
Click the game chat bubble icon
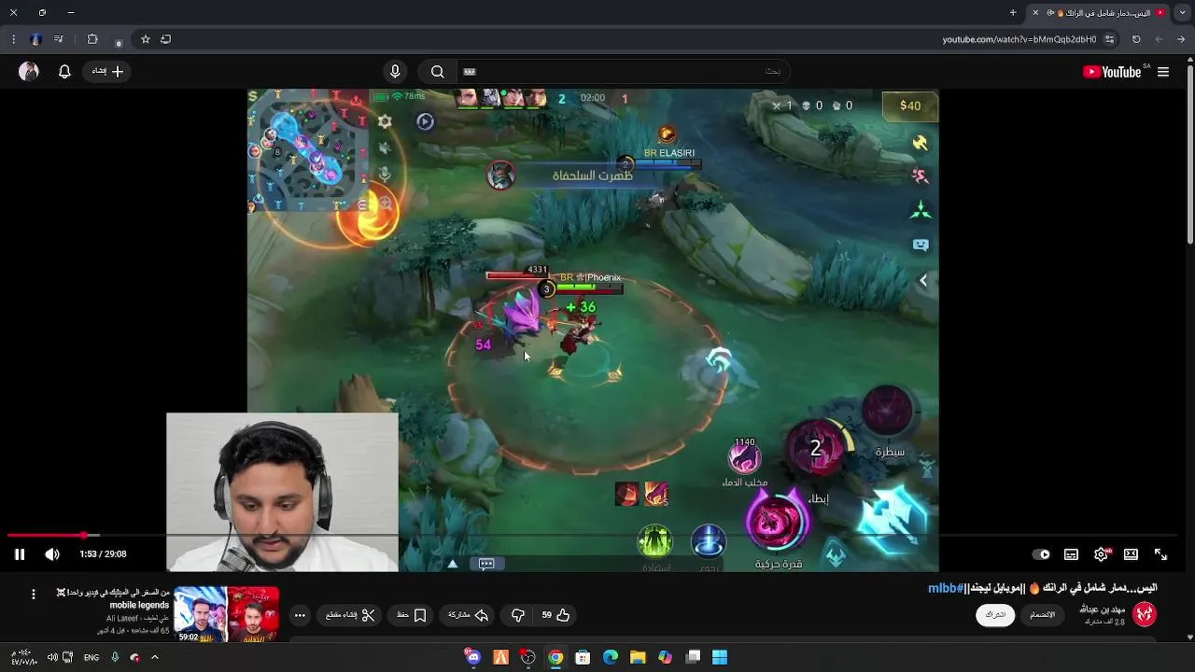coord(921,245)
